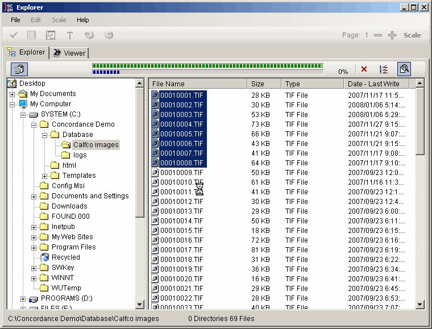The image size is (432, 329).
Task: Expand the Inetpub folder
Action: pos(34,227)
